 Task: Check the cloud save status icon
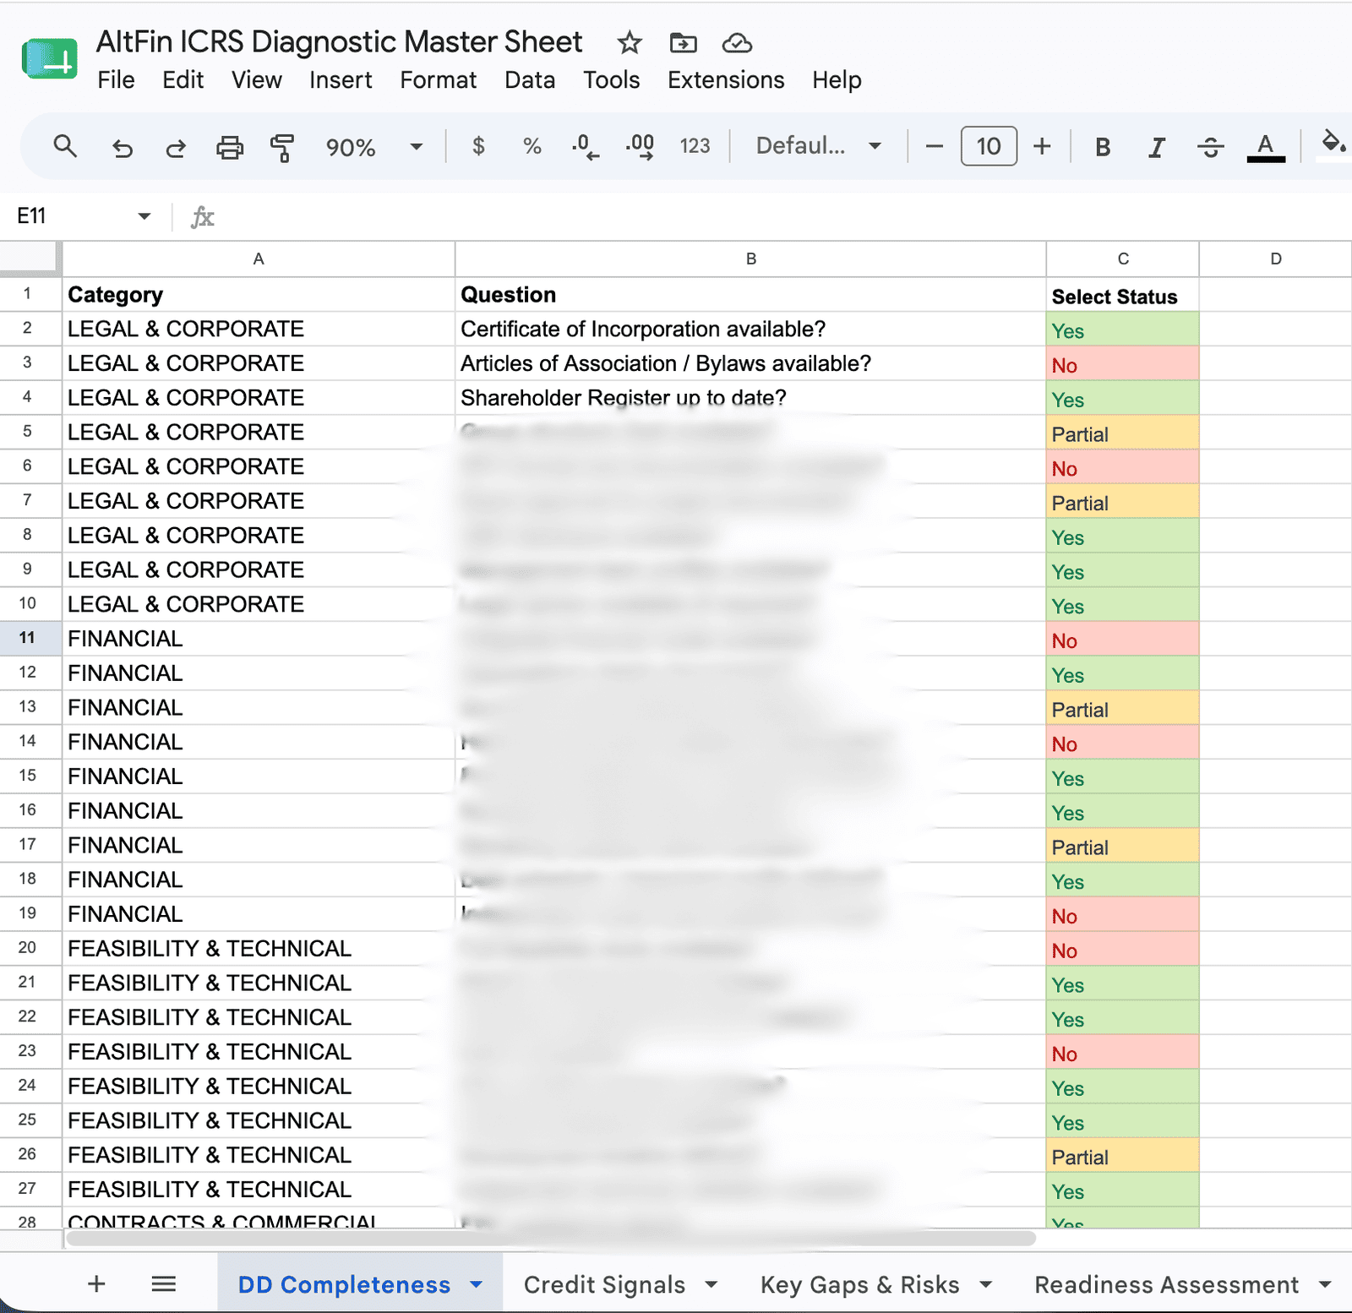737,42
